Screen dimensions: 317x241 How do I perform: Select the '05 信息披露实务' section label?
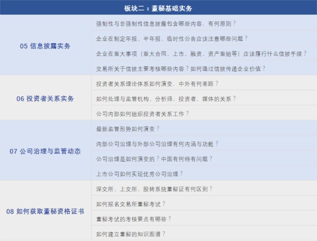(45, 46)
